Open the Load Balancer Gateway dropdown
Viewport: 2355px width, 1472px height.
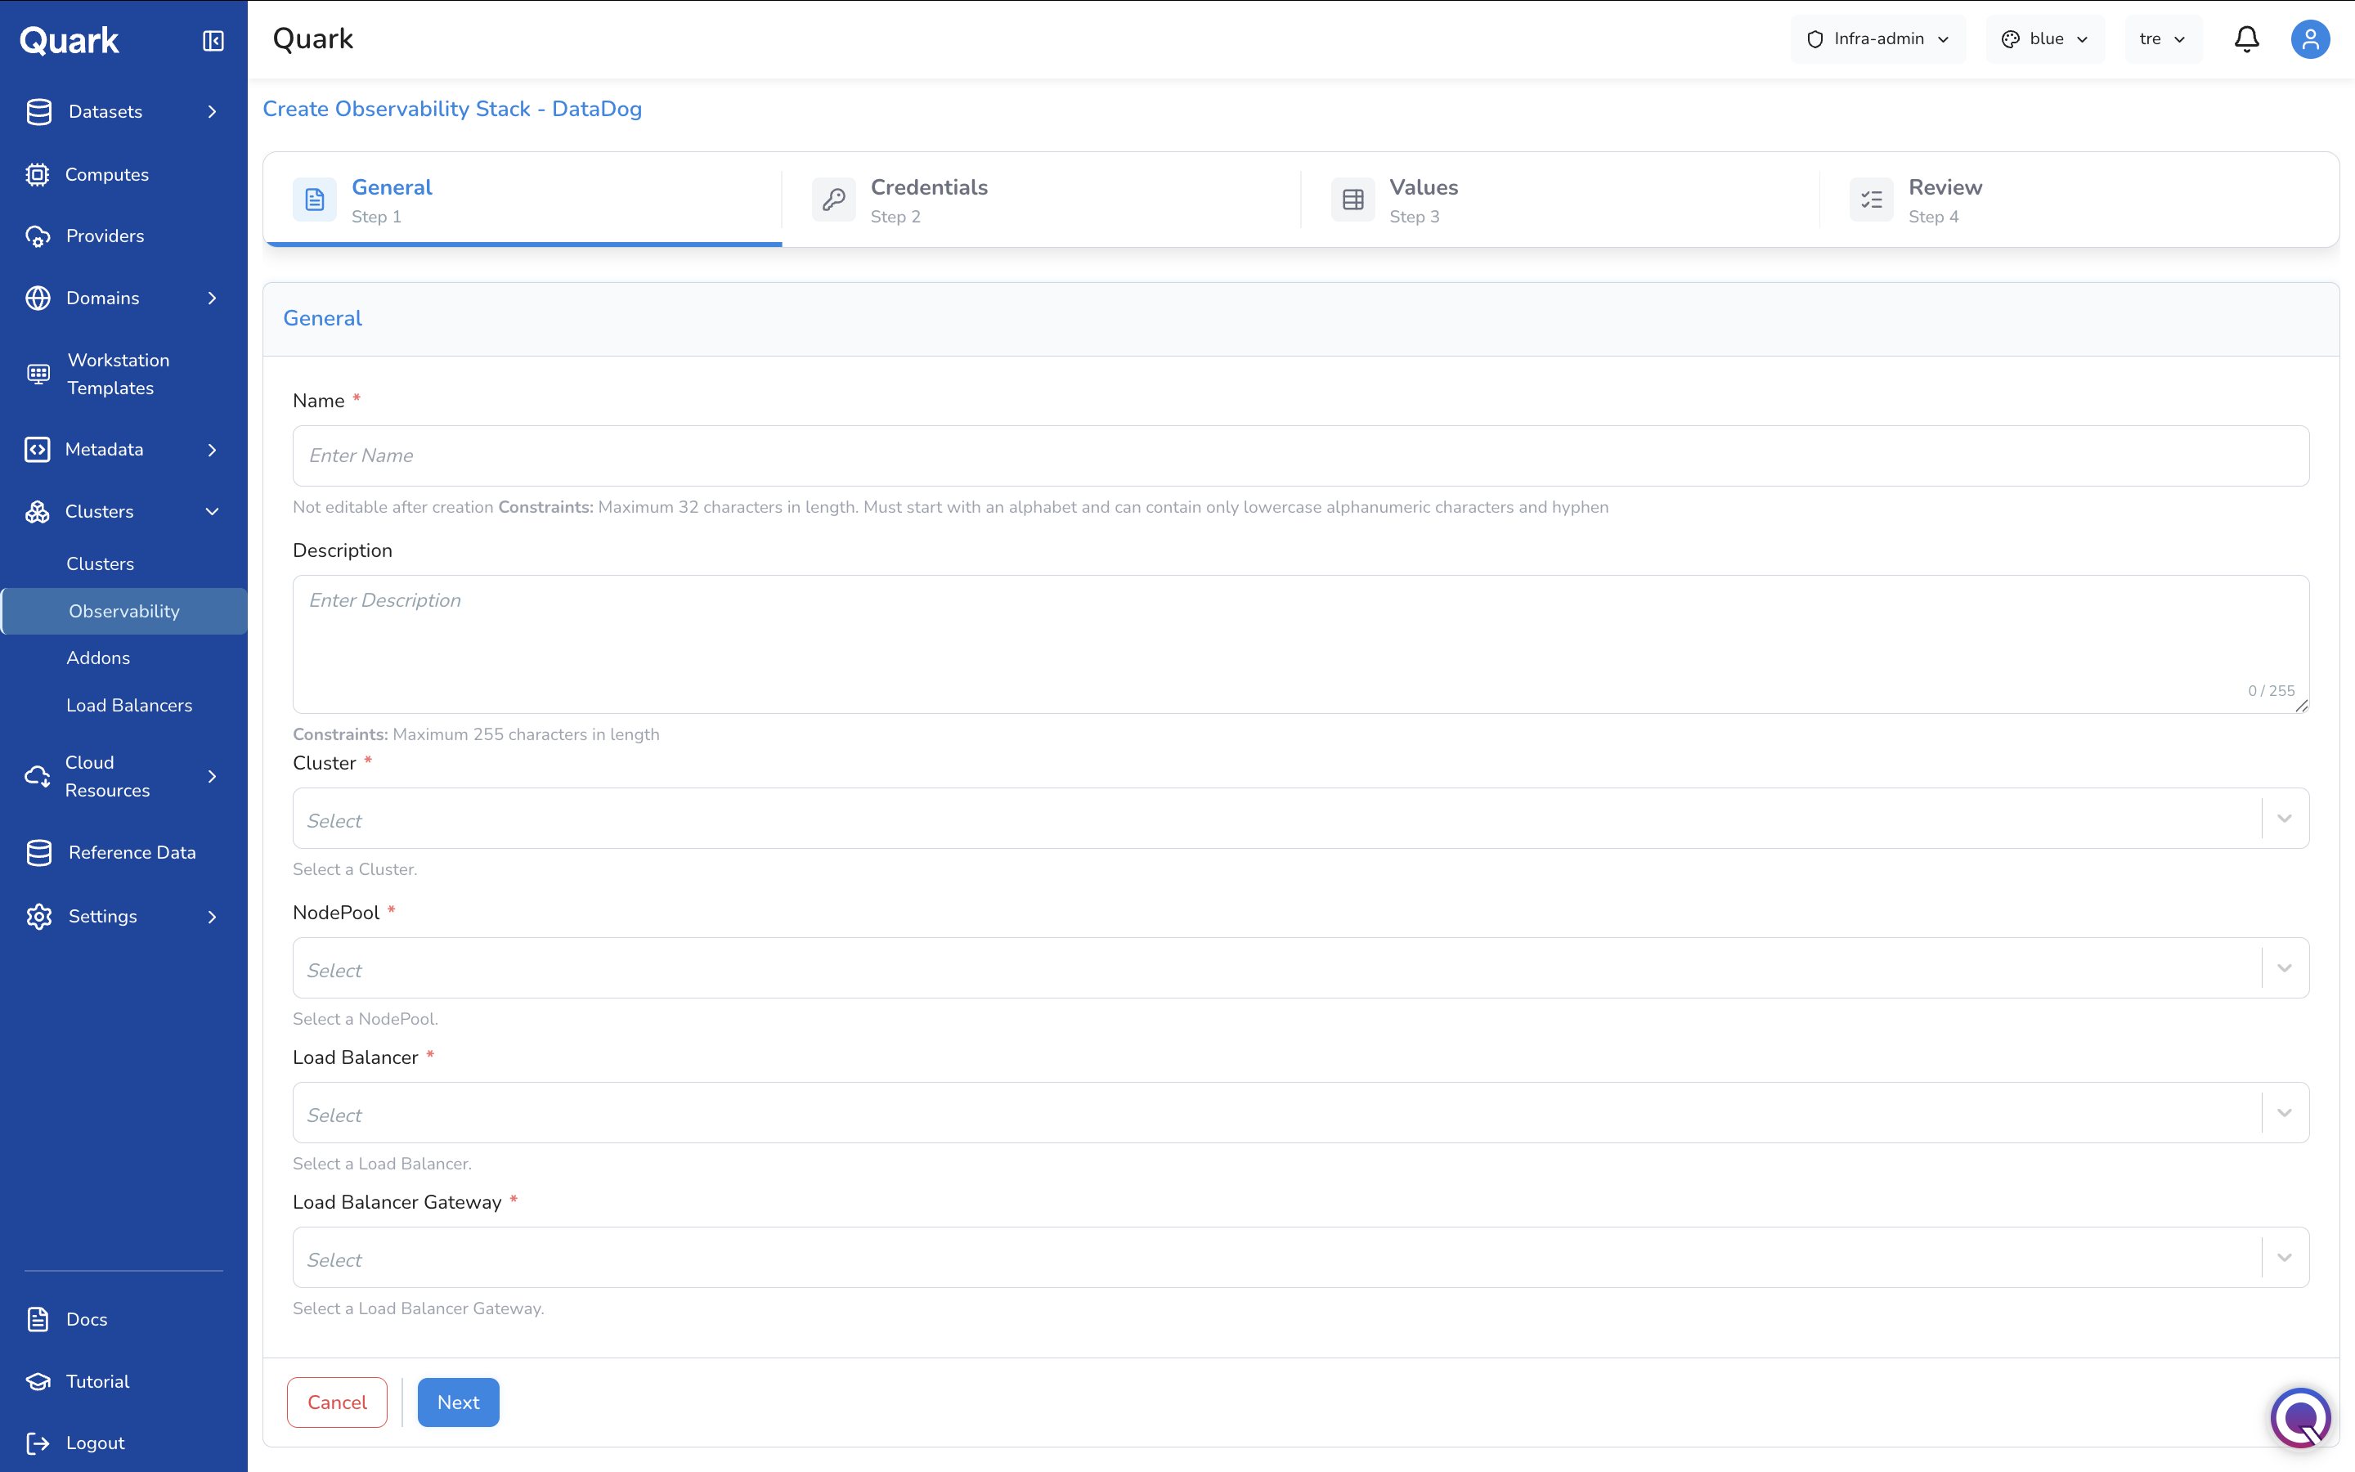pyautogui.click(x=1300, y=1257)
